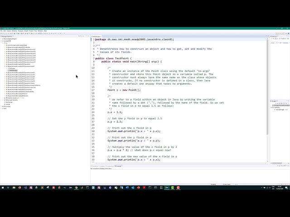Open the Source menu

pos(9,31)
